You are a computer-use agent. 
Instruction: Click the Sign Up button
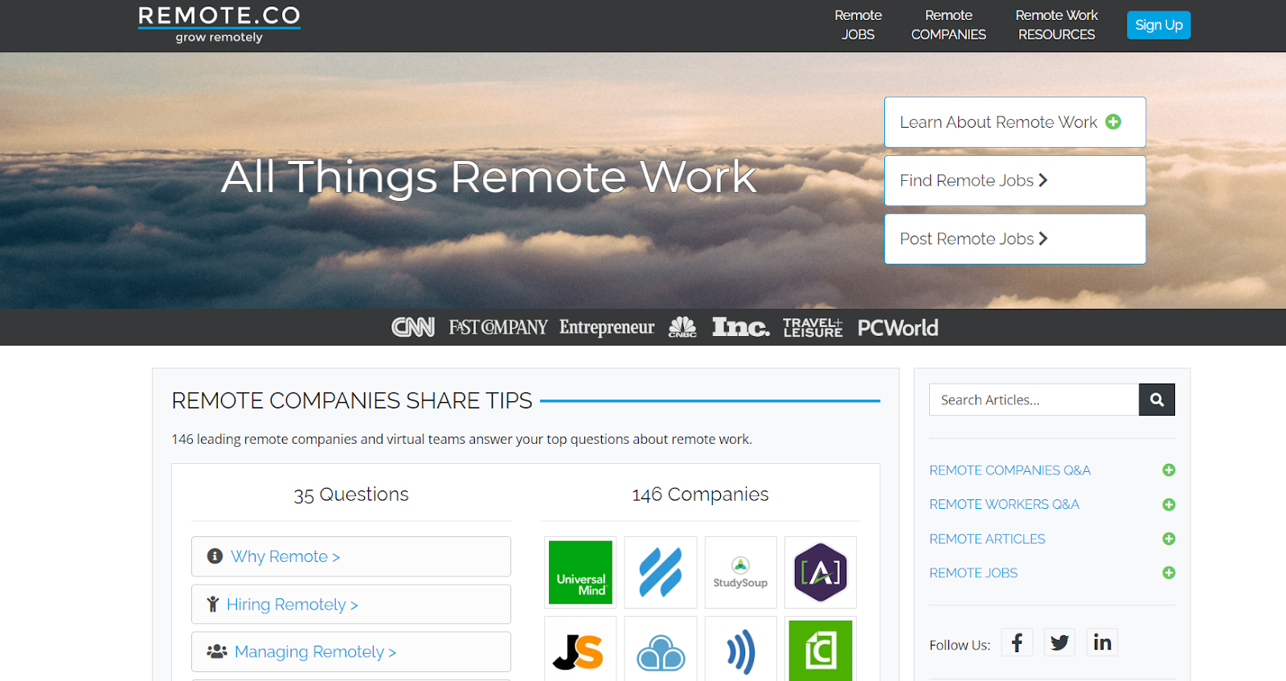pyautogui.click(x=1158, y=25)
